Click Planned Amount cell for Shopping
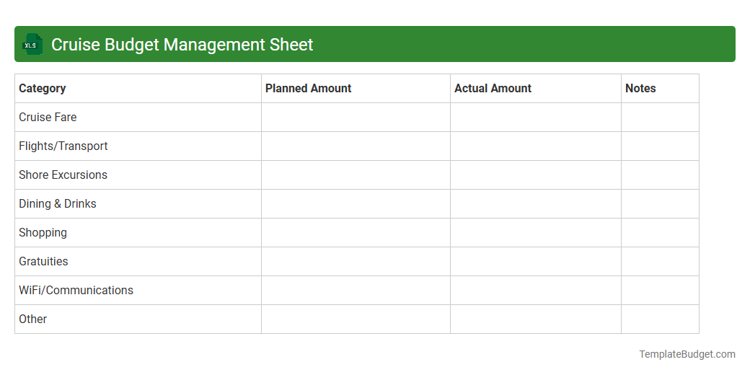This screenshot has width=750, height=375. point(356,233)
